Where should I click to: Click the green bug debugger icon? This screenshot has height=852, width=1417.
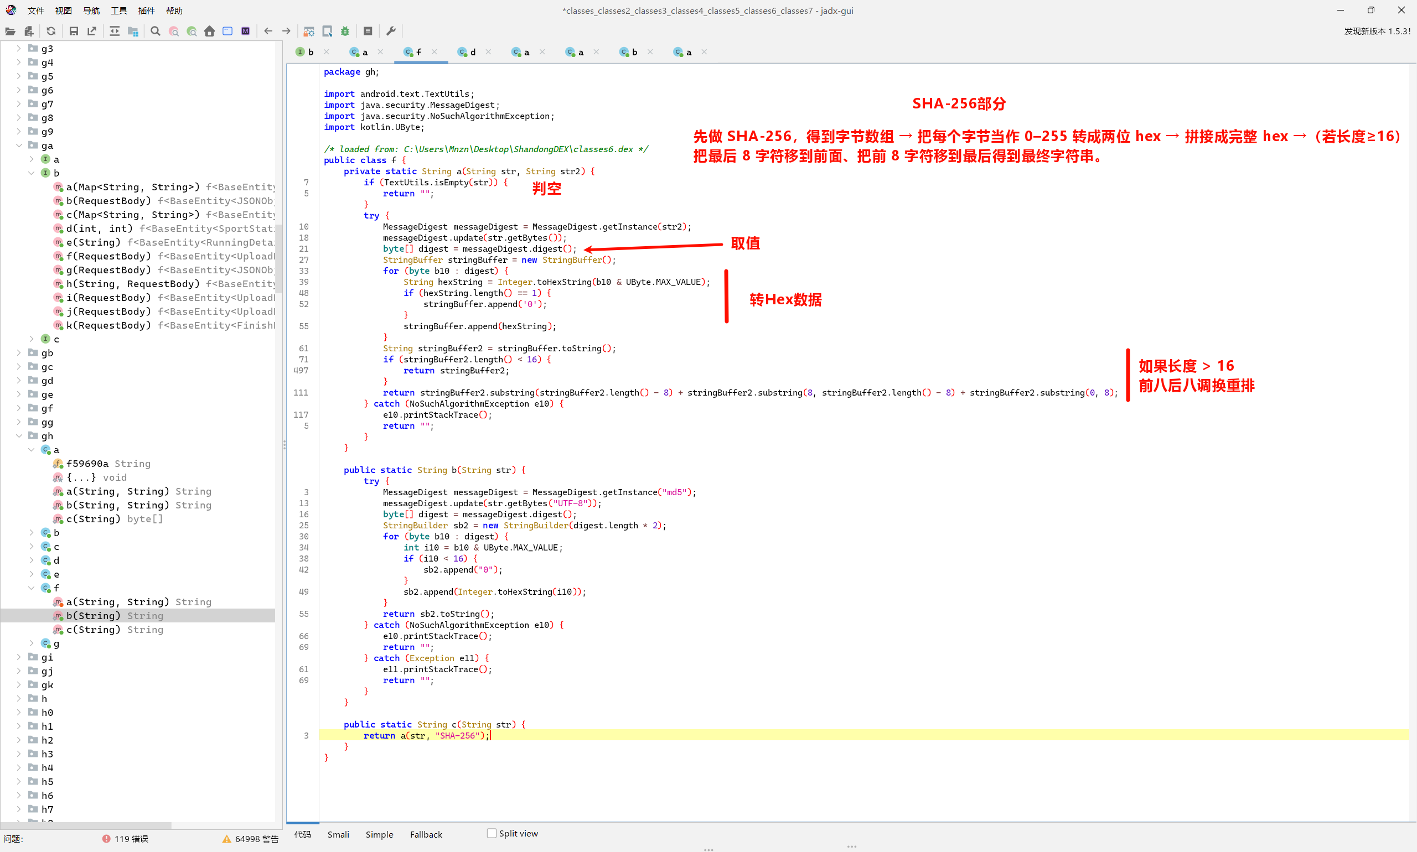[x=345, y=31]
